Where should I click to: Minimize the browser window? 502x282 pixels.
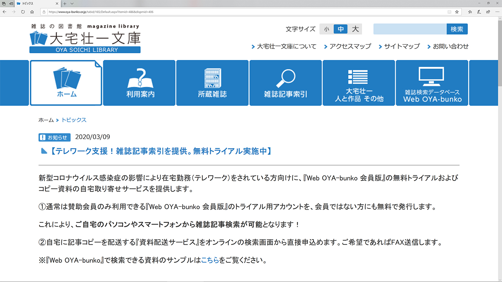pyautogui.click(x=480, y=4)
